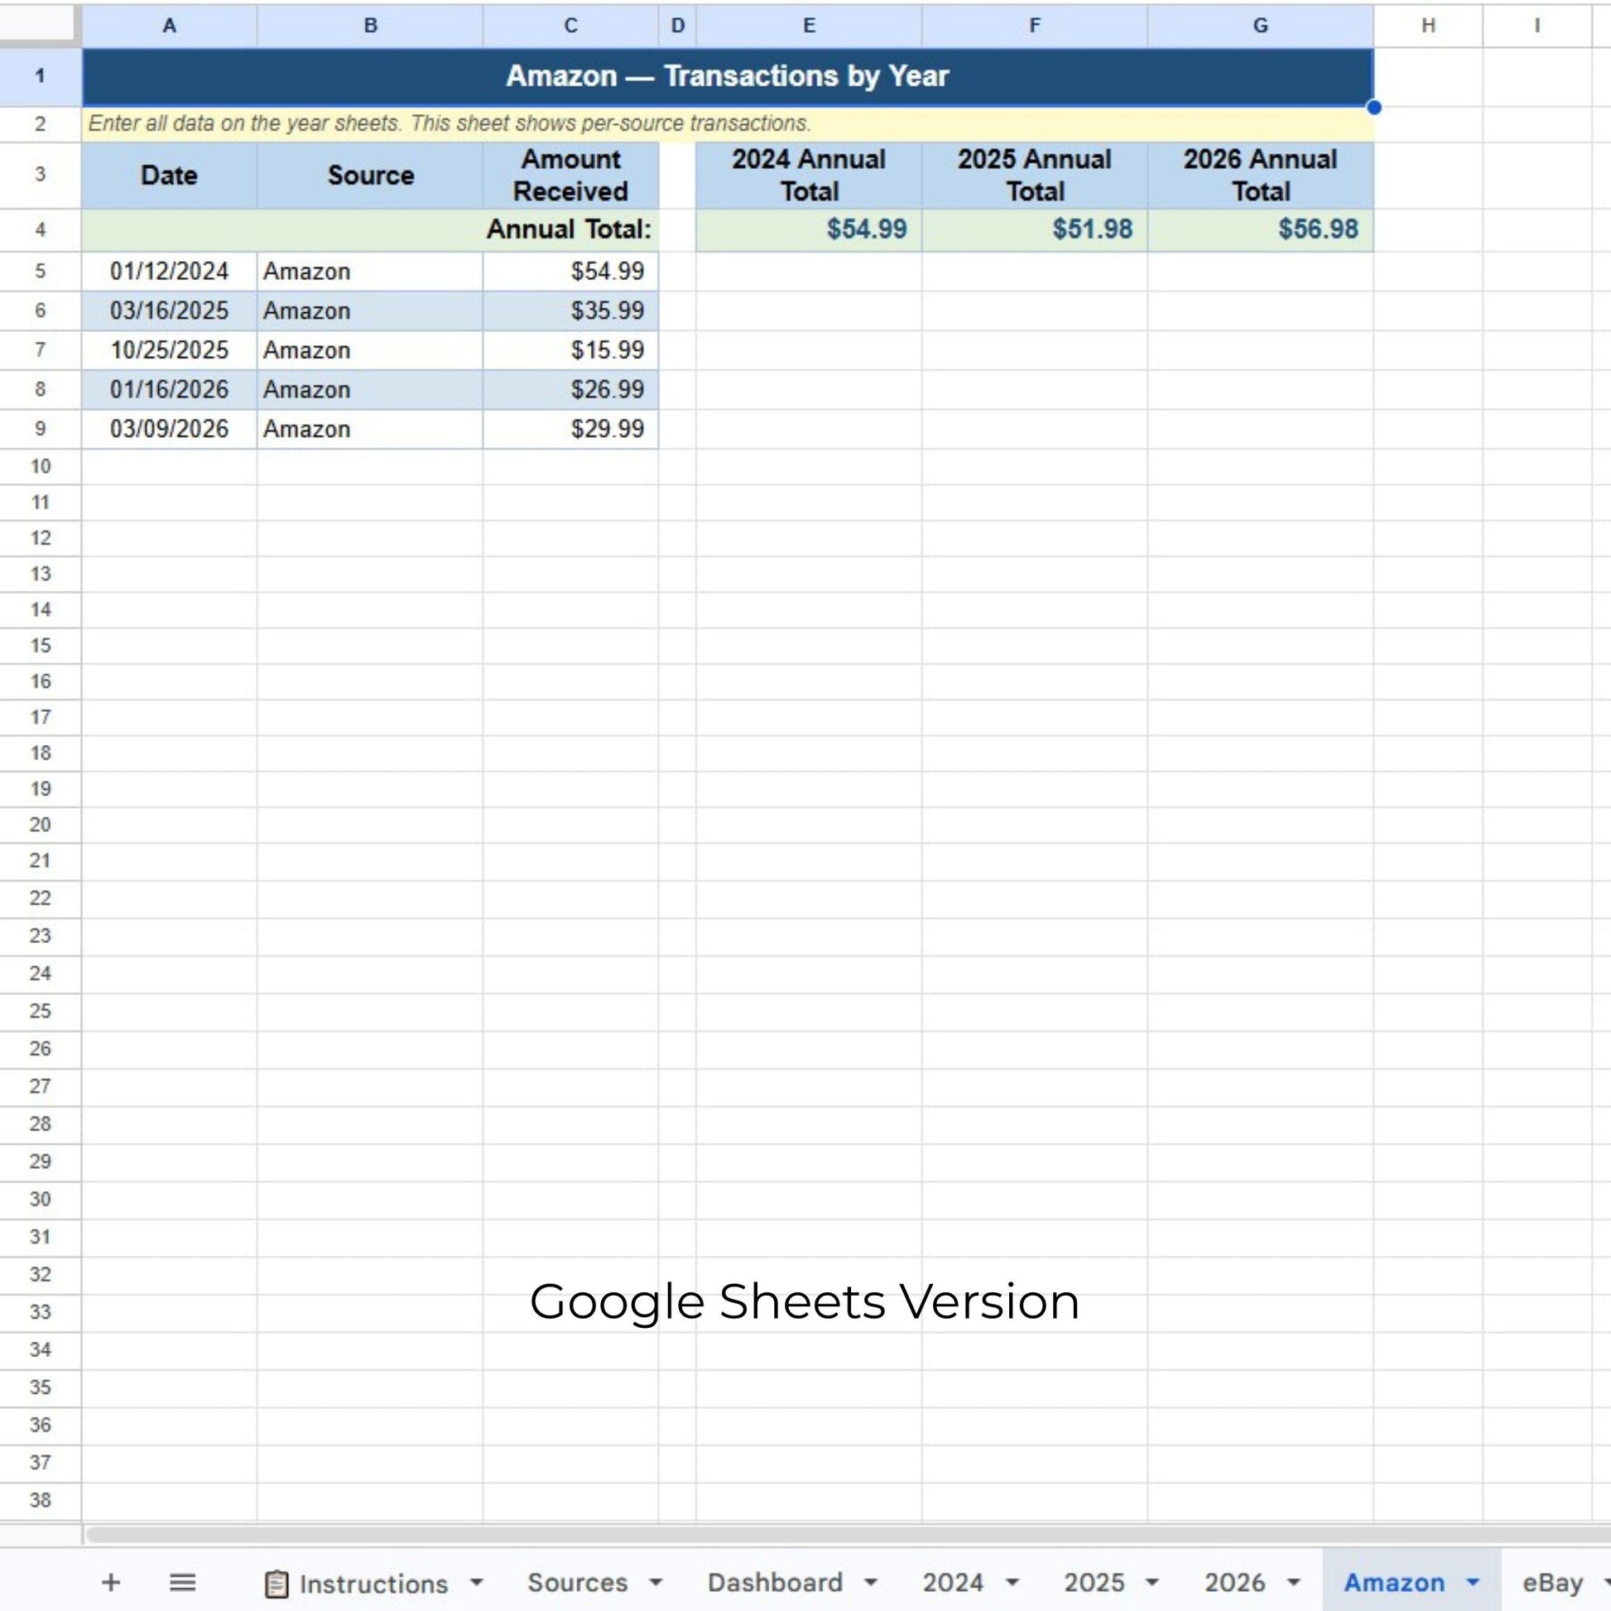Select column A header

tap(169, 26)
